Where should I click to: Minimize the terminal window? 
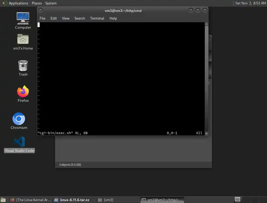(x=191, y=10)
